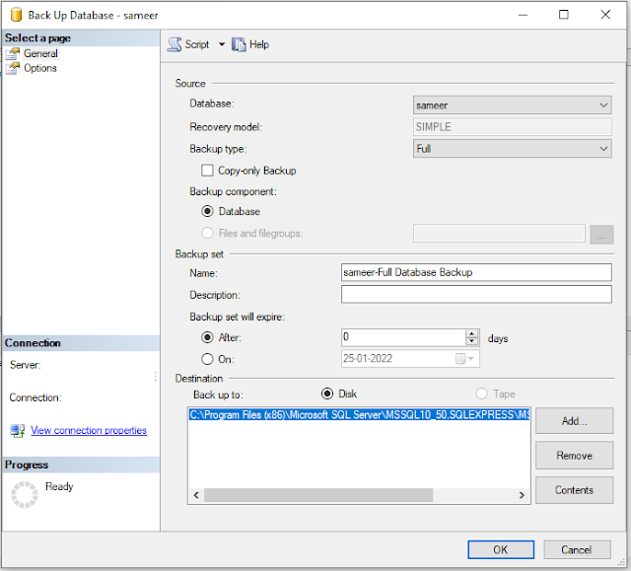Click the Recovery model SIMPLE field
The width and height of the screenshot is (631, 571).
pos(513,127)
